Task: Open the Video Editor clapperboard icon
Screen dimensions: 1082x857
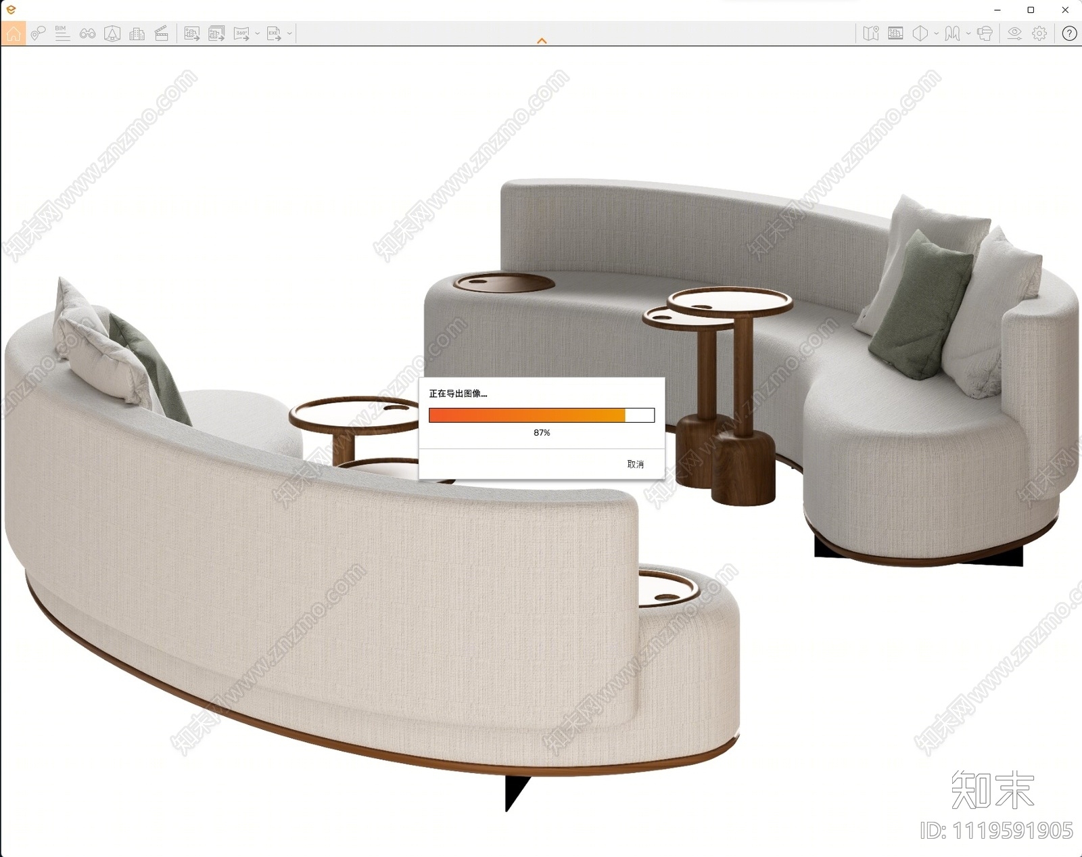Action: (162, 33)
